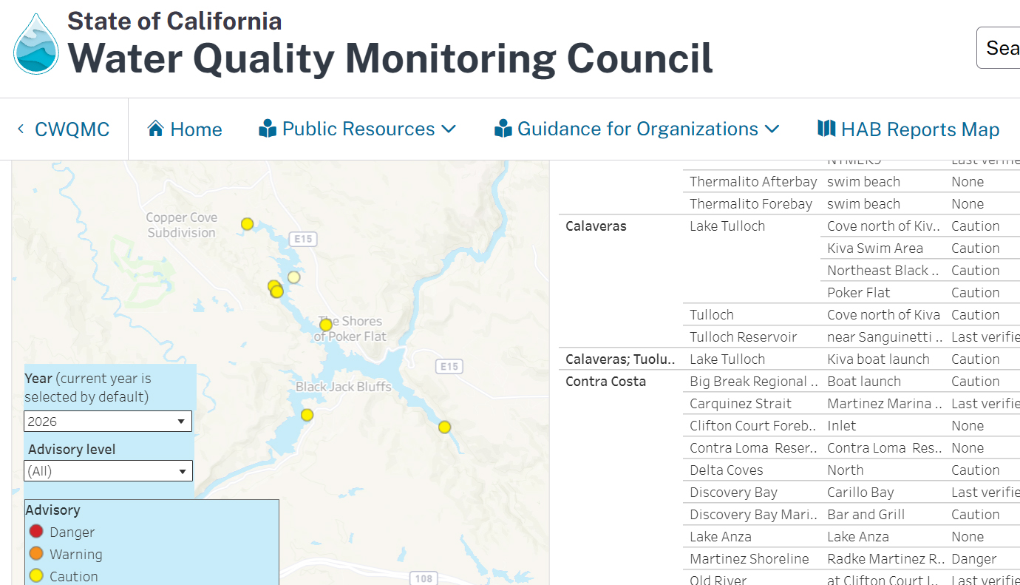1020x585 pixels.
Task: Select the yellow marker near Copper Cove Subdivision
Action: (248, 223)
